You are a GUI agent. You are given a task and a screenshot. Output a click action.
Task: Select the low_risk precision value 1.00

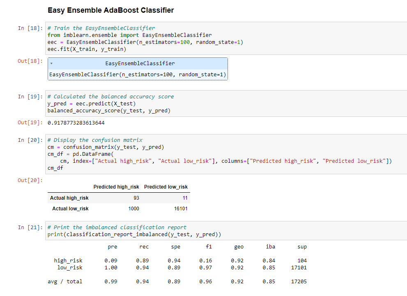111,267
